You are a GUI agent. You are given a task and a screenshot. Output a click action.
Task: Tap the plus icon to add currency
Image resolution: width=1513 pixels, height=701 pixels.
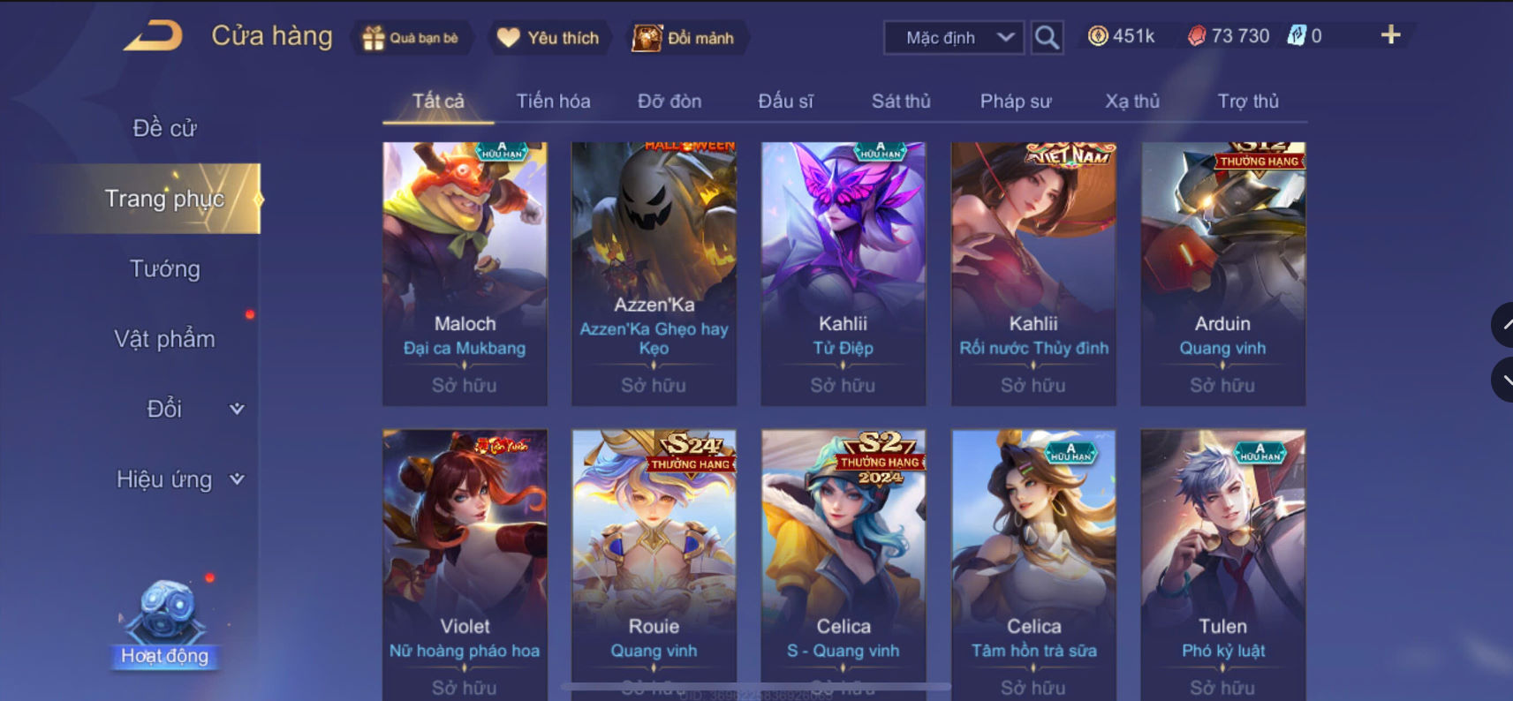coord(1390,35)
